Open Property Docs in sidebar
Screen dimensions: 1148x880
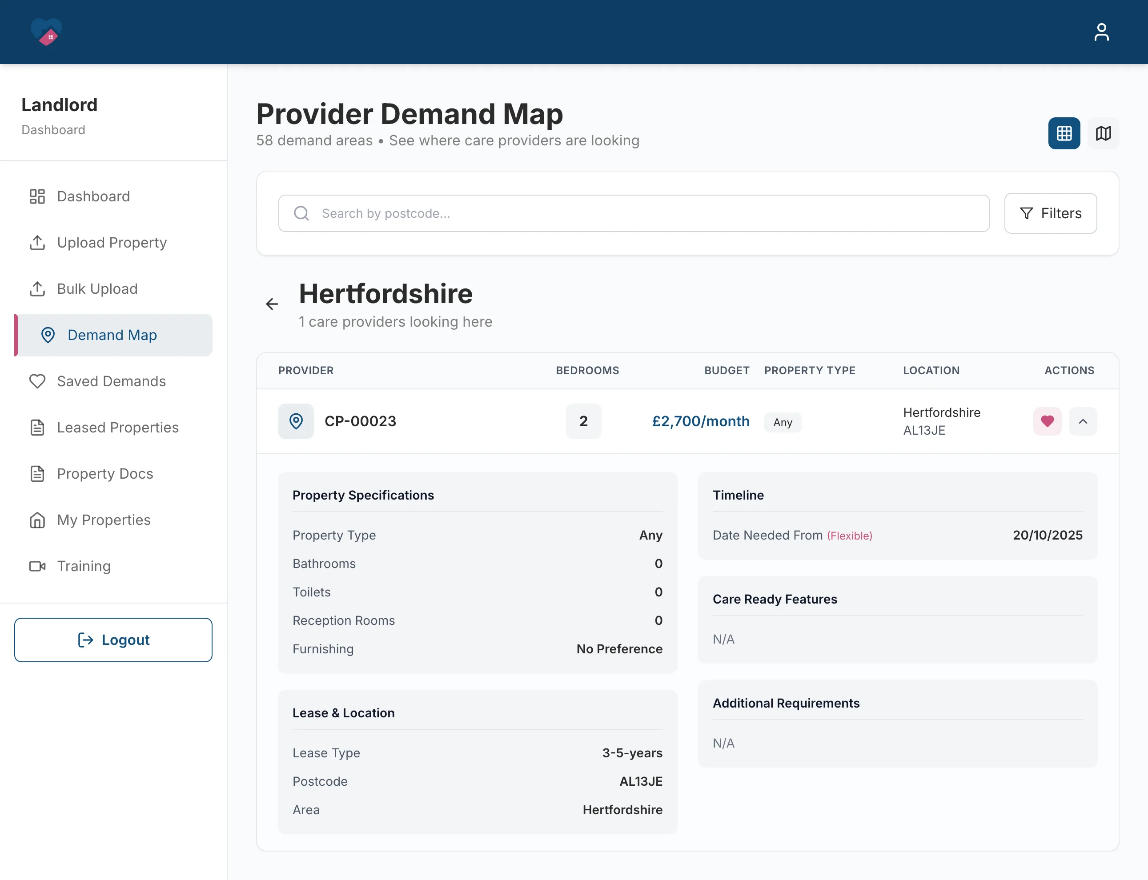click(x=113, y=473)
